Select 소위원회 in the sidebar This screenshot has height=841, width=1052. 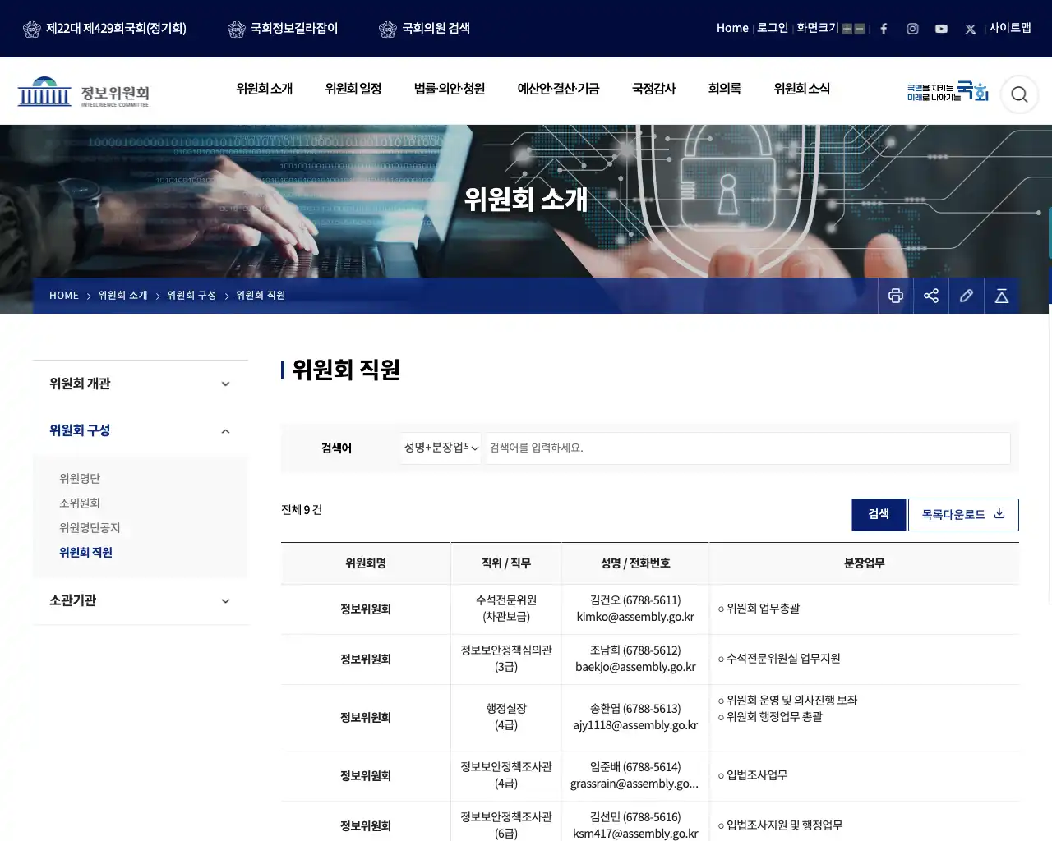click(x=80, y=503)
